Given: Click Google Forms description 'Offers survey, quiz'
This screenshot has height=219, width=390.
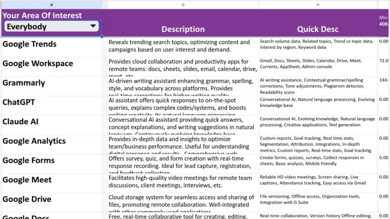Looking at the screenshot, I should tap(183, 164).
